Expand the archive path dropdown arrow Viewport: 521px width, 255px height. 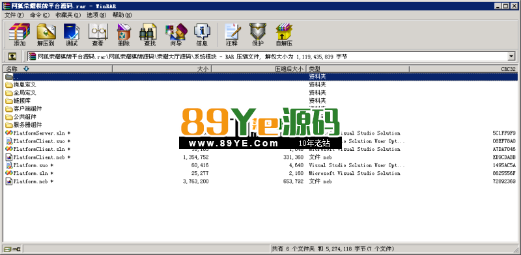coord(511,57)
